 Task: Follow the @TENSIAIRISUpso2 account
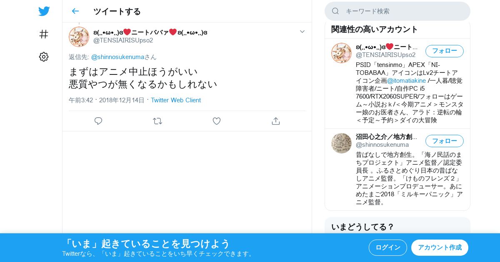(x=445, y=51)
